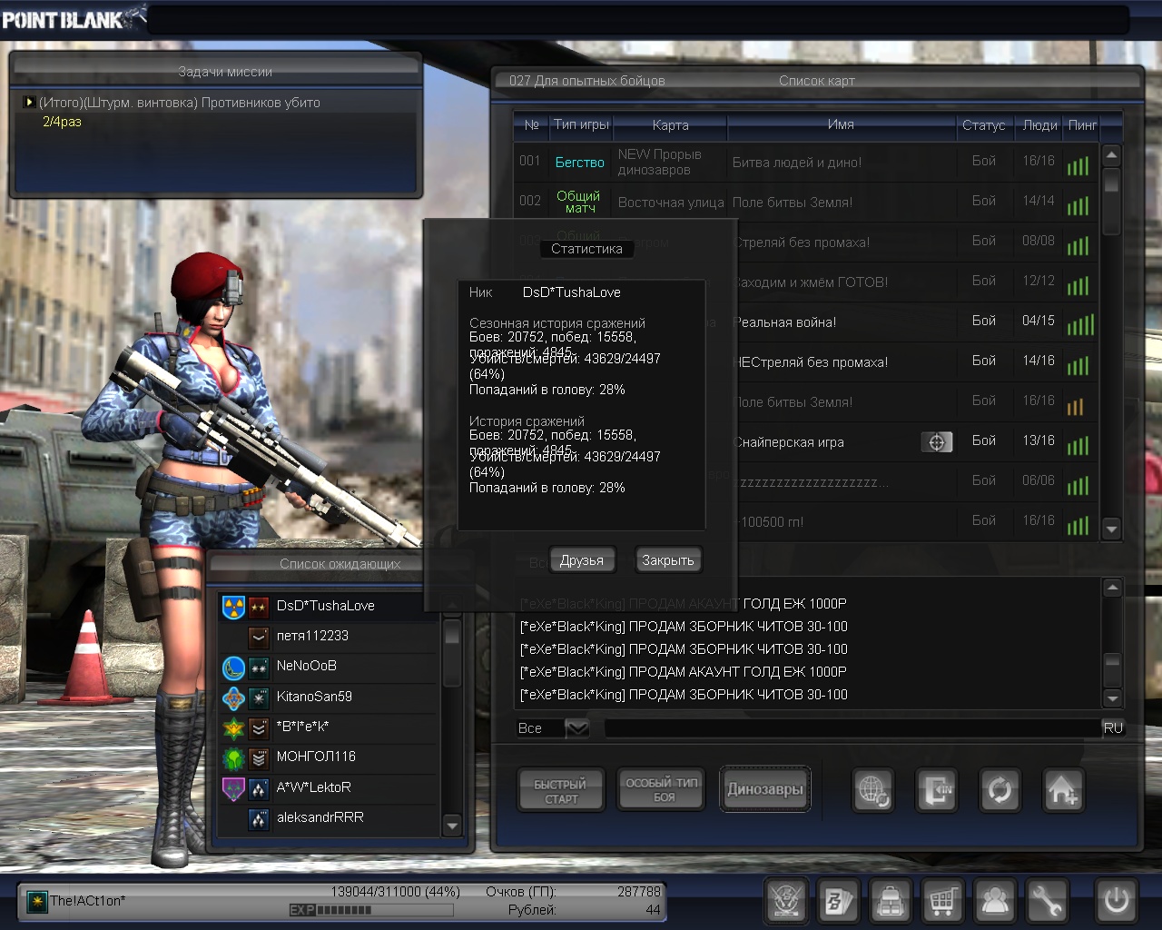The height and width of the screenshot is (930, 1162).
Task: Click the power exit icon
Action: pyautogui.click(x=1116, y=901)
